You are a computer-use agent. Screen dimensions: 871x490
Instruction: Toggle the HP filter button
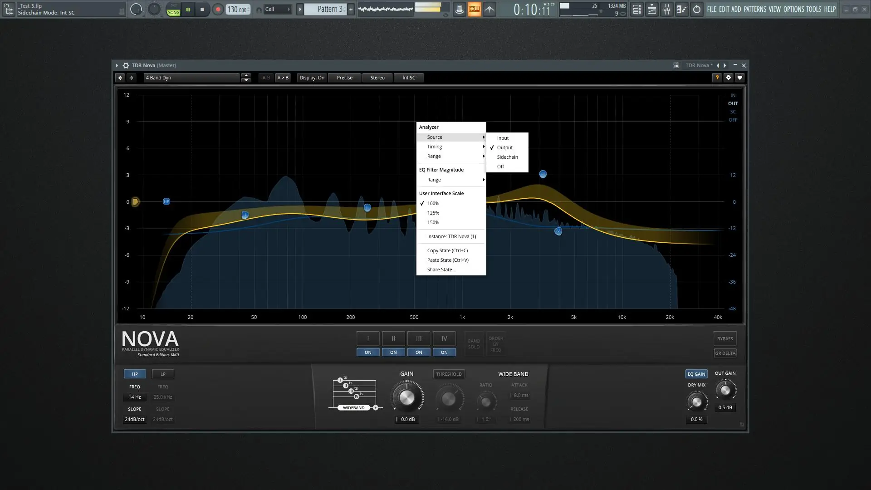tap(135, 374)
